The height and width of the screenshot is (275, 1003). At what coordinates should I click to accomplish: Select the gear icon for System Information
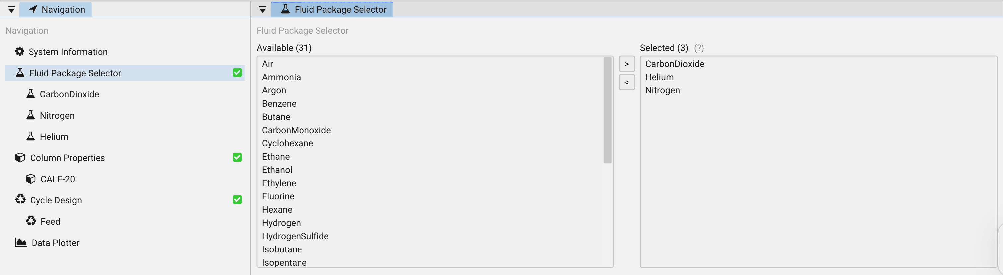tap(19, 51)
